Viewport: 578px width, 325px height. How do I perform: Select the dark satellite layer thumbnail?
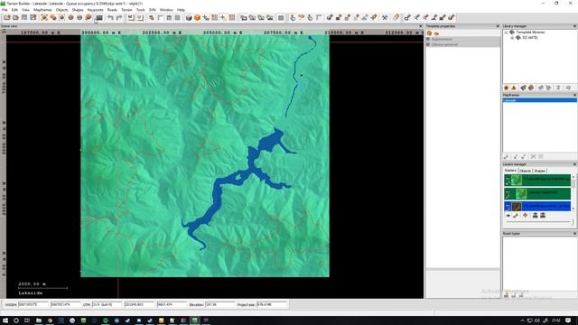point(517,207)
